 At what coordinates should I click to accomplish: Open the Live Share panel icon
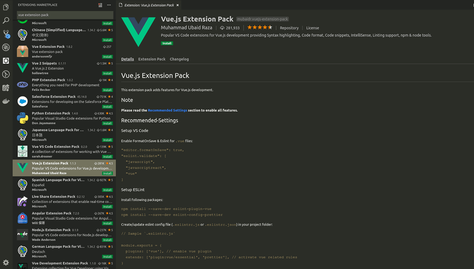coord(6,88)
